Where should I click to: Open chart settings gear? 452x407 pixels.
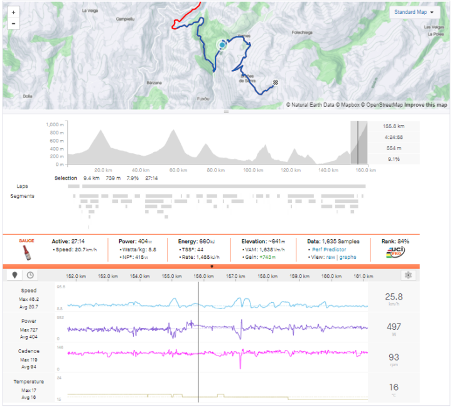408,275
